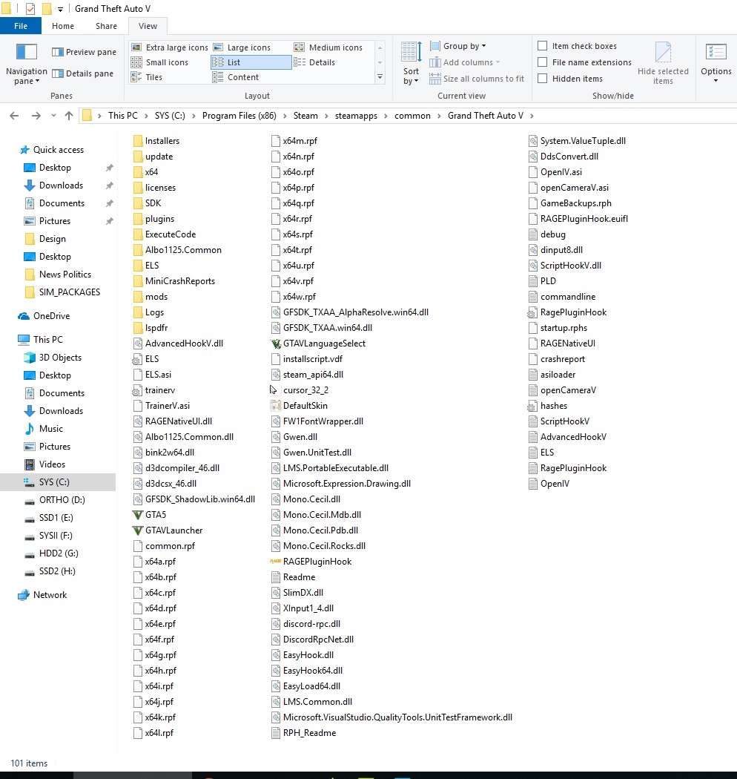
Task: Select the GTAVLanguageSelect program icon
Action: click(x=276, y=344)
